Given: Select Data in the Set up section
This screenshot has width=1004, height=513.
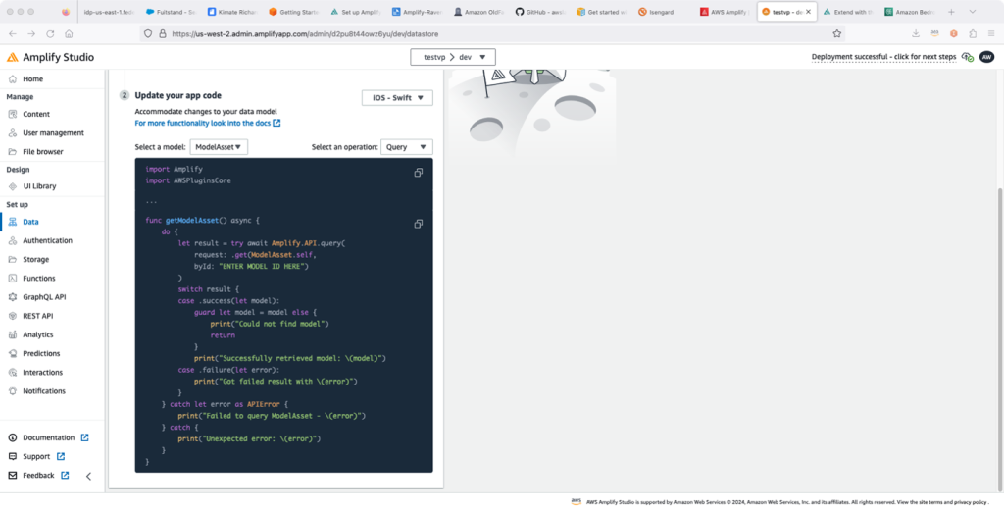Looking at the screenshot, I should tap(30, 222).
